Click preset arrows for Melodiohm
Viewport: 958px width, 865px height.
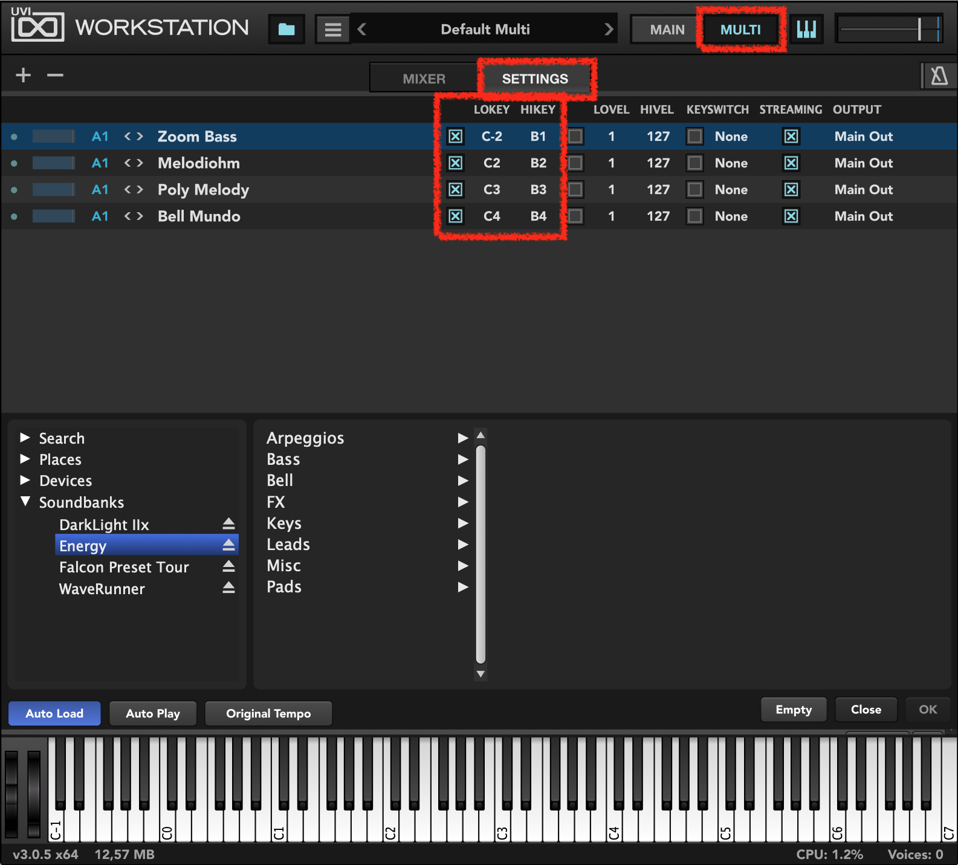point(134,163)
